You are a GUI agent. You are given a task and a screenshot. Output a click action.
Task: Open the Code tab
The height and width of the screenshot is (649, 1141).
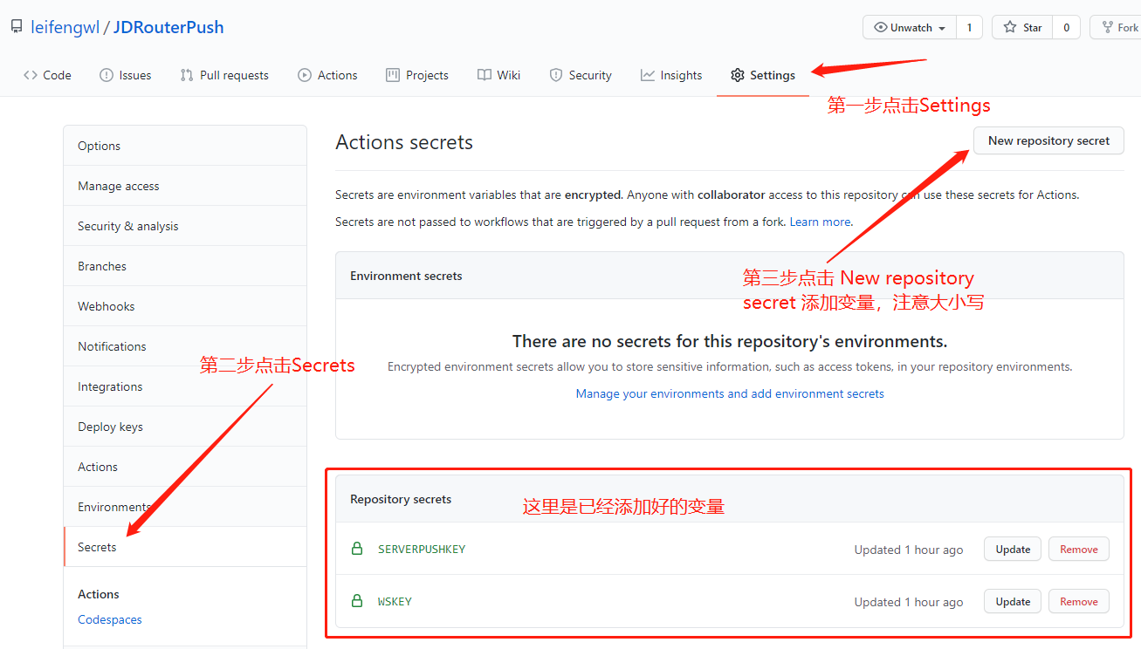[47, 75]
